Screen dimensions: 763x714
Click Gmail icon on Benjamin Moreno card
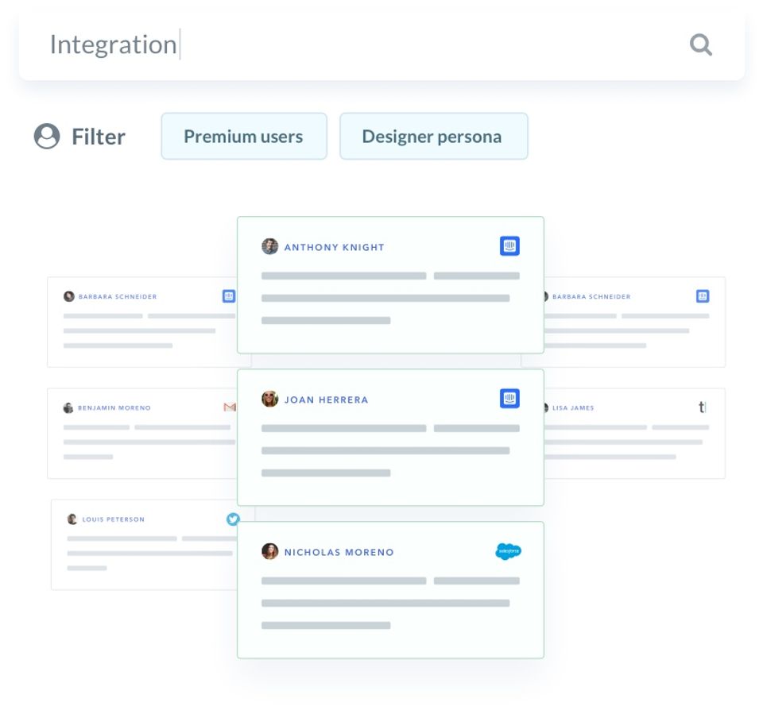click(230, 407)
